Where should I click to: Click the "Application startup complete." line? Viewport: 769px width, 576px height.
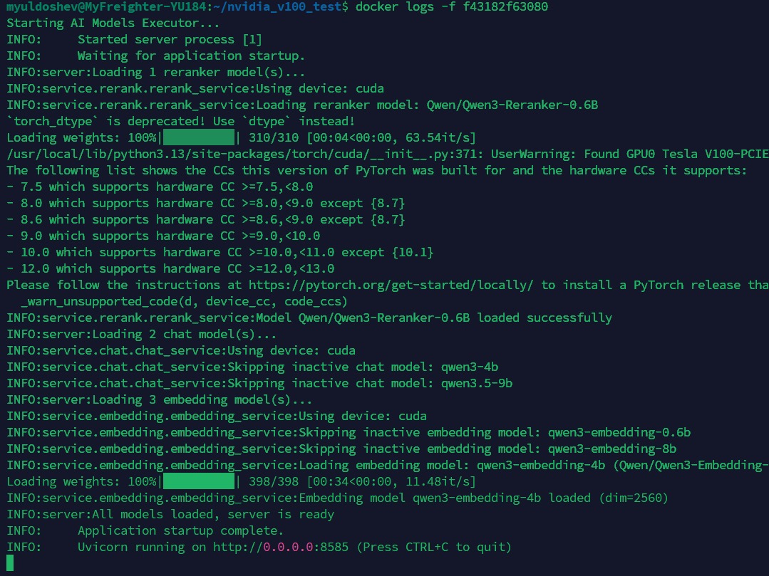click(x=180, y=530)
